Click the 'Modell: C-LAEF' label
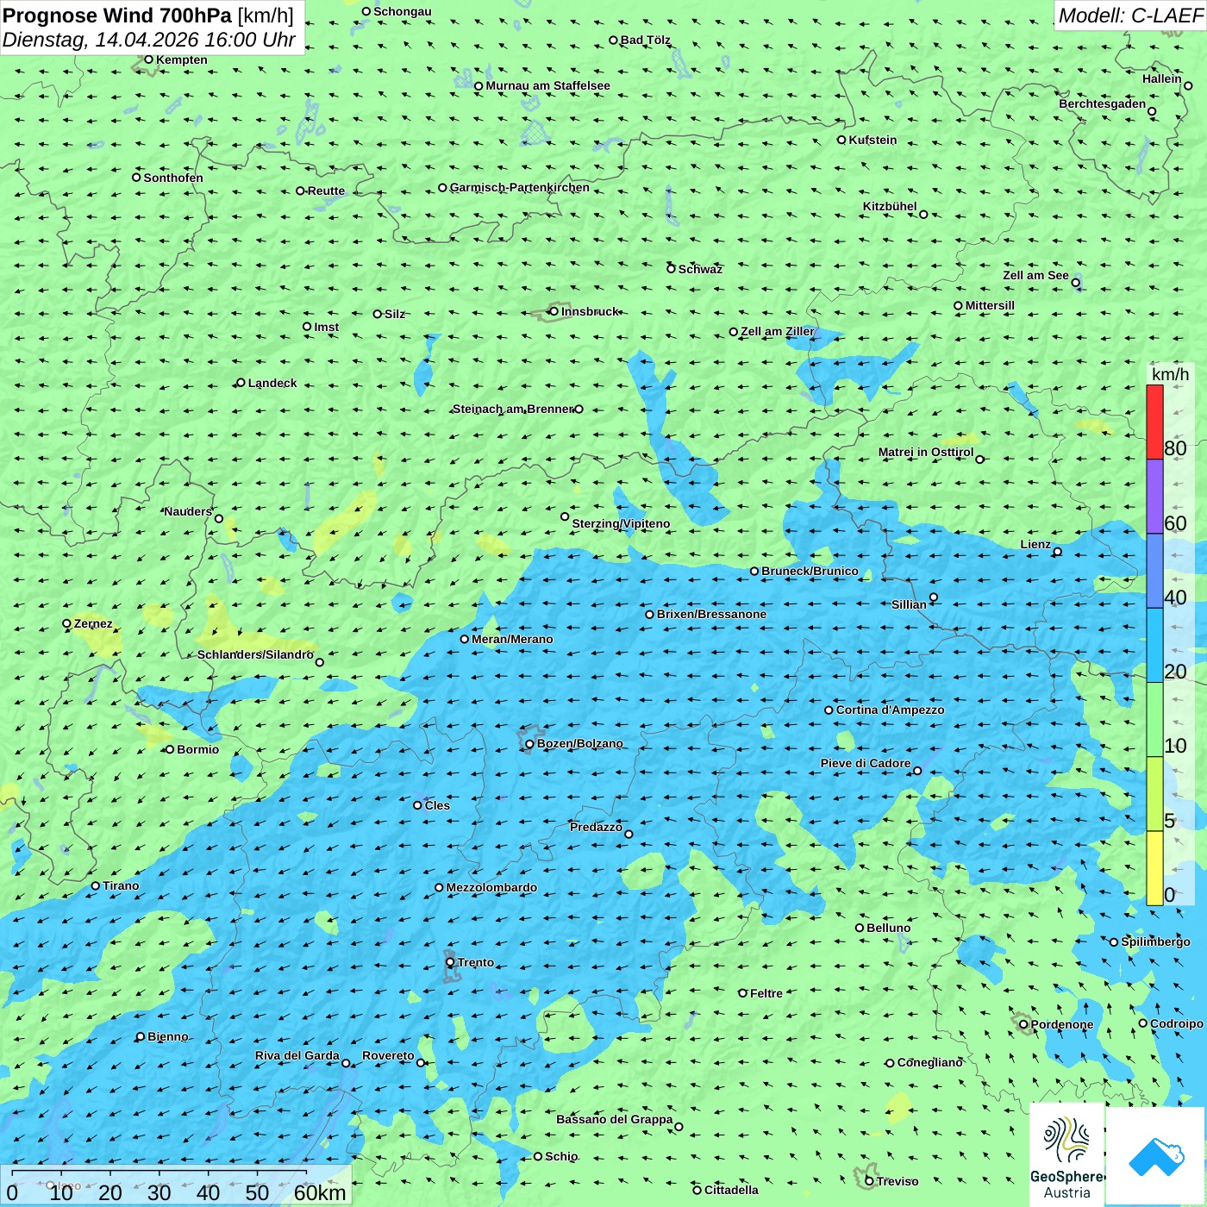 coord(1129,16)
